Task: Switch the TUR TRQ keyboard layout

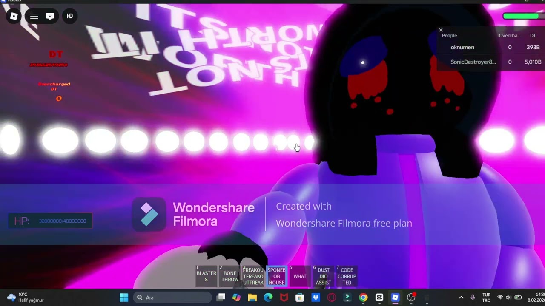Action: pos(486,297)
